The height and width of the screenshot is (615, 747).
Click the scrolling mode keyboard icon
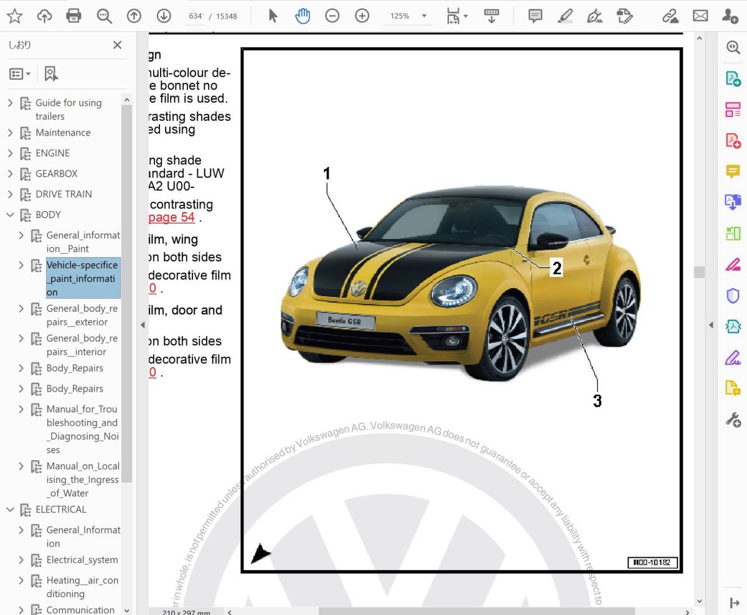(491, 16)
